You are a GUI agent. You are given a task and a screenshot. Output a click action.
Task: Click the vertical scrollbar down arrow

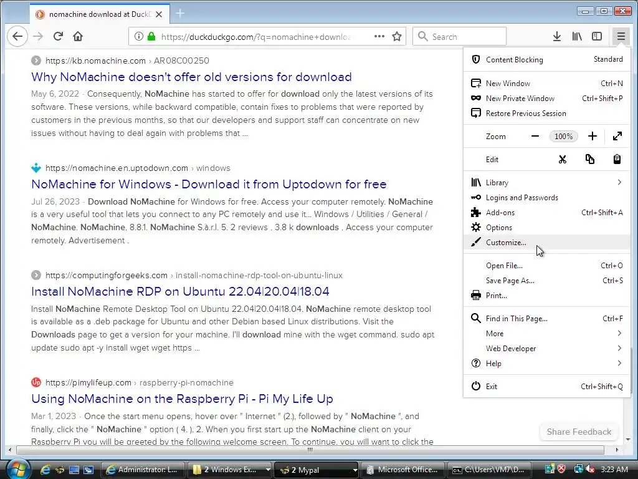(628, 440)
